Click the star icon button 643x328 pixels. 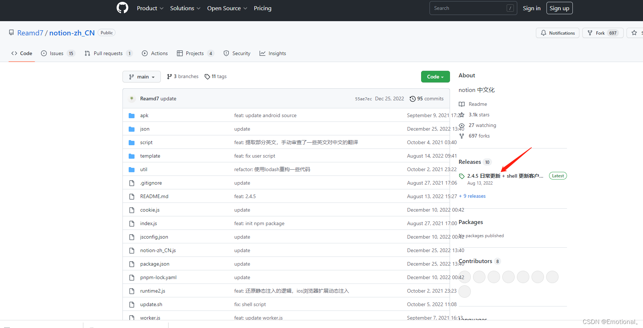[635, 33]
